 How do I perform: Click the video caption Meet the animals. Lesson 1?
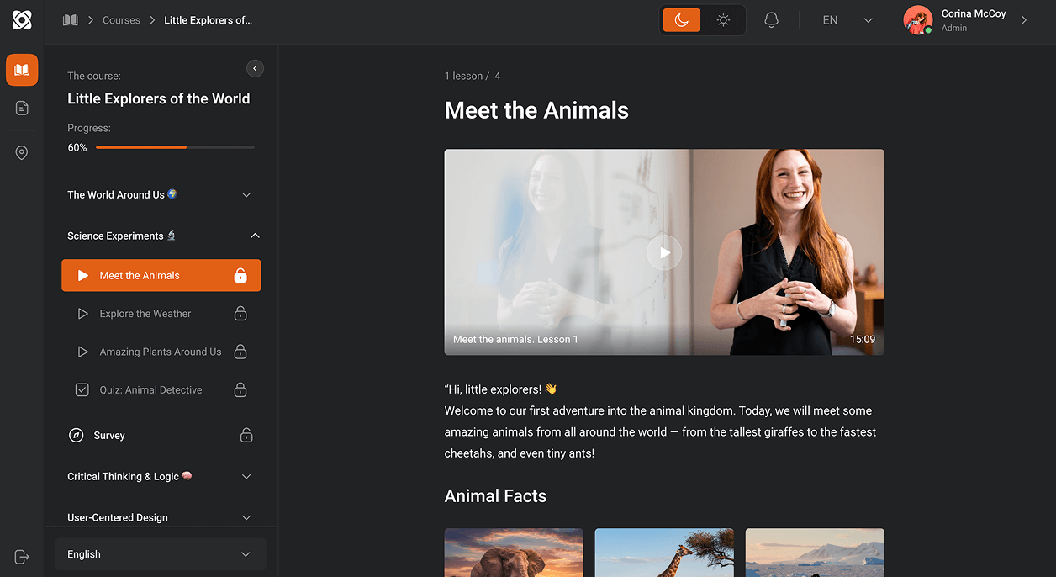pos(515,340)
